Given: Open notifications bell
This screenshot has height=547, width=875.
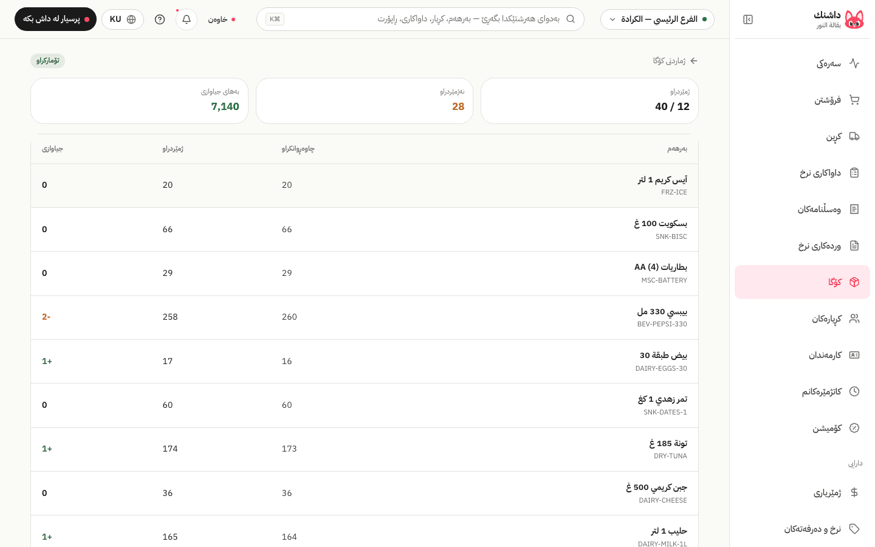Looking at the screenshot, I should (187, 19).
